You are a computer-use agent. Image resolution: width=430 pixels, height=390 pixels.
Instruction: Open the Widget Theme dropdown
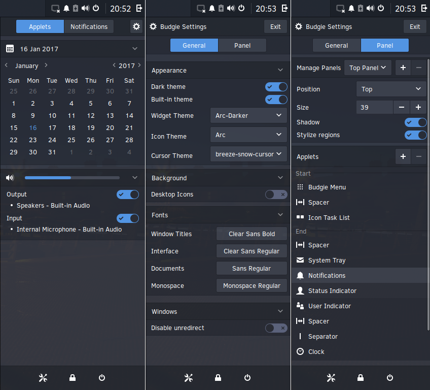coord(248,115)
